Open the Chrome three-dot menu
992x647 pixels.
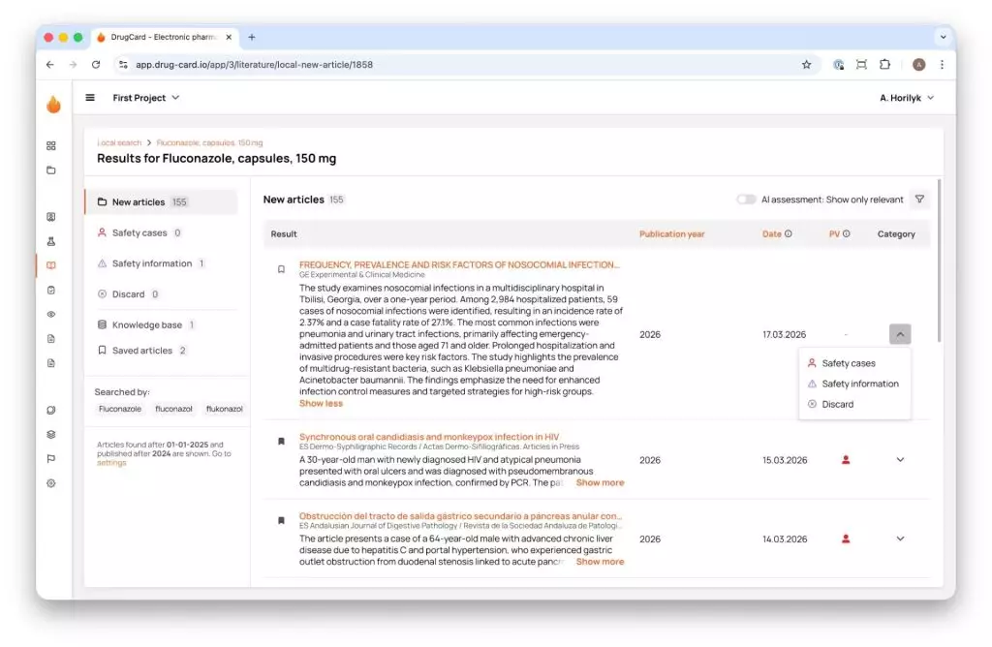[x=942, y=65]
